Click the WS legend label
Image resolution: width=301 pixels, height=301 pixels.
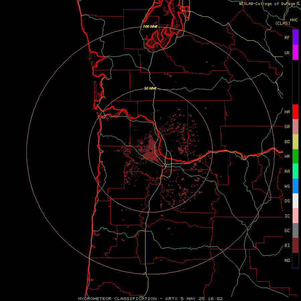click(287, 186)
